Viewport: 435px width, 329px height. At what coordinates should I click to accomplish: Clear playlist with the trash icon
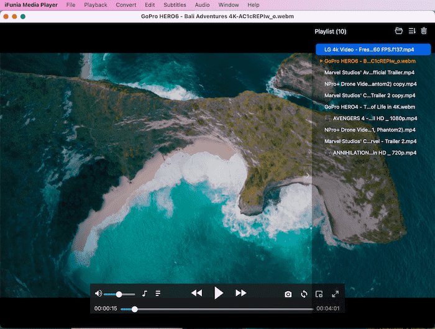[x=424, y=31]
